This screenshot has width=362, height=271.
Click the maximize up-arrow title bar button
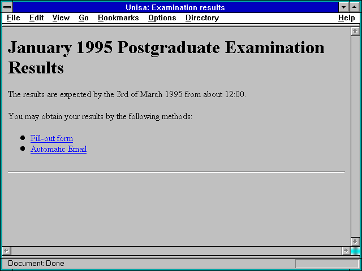pyautogui.click(x=355, y=7)
